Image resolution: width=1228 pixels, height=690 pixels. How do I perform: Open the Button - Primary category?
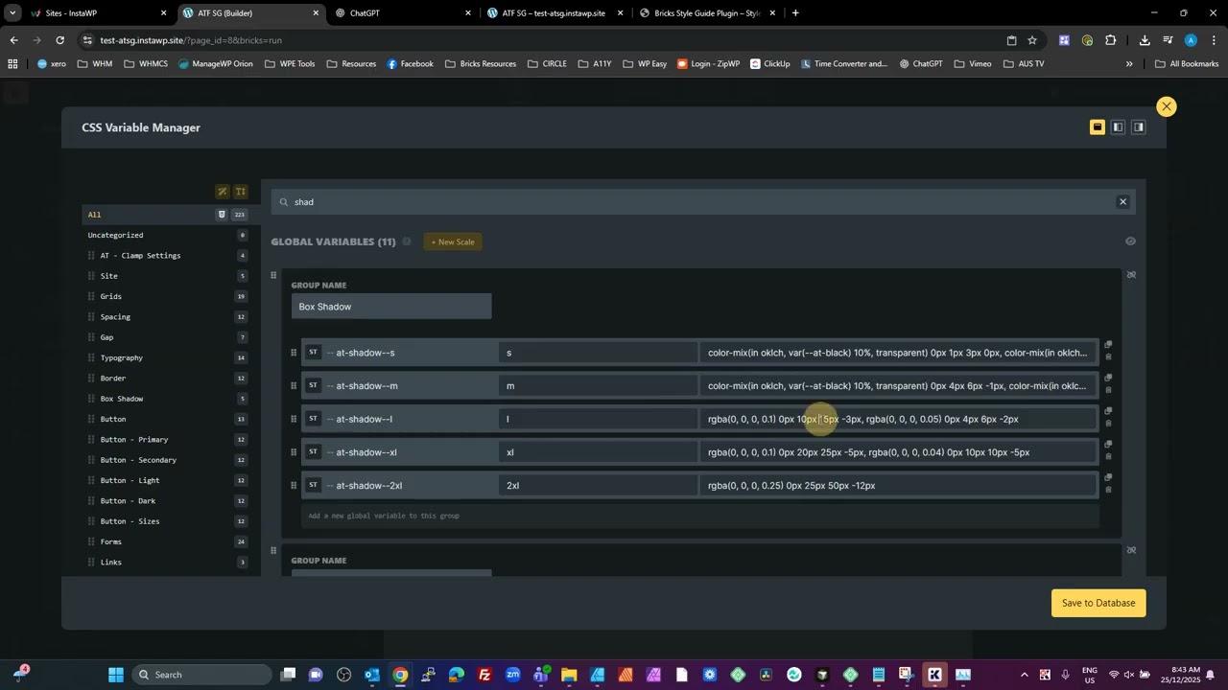[x=134, y=440]
